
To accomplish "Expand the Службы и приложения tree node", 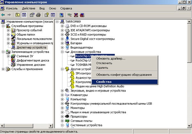I will pyautogui.click(x=3, y=69).
